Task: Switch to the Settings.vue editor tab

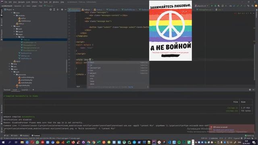Action: (112, 10)
